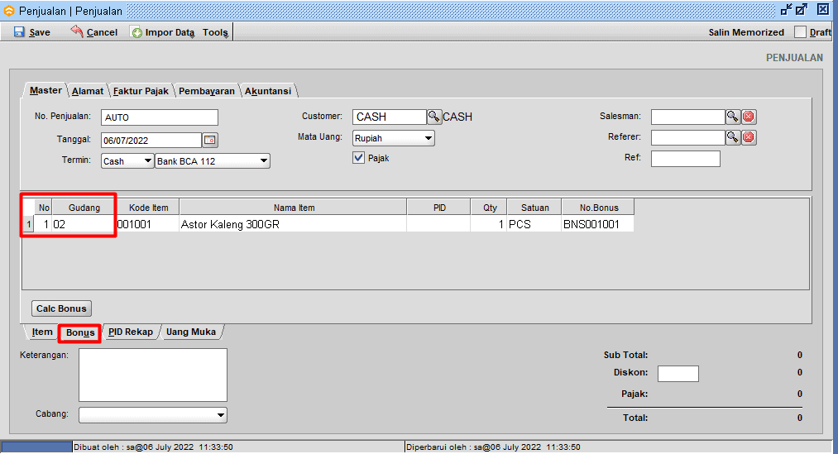Screen dimensions: 838x454
Task: Open the calendar picker beside Tanggal
Action: [210, 140]
